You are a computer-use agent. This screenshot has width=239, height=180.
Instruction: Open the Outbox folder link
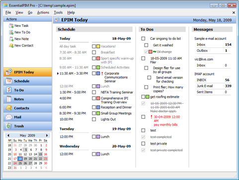(x=202, y=50)
